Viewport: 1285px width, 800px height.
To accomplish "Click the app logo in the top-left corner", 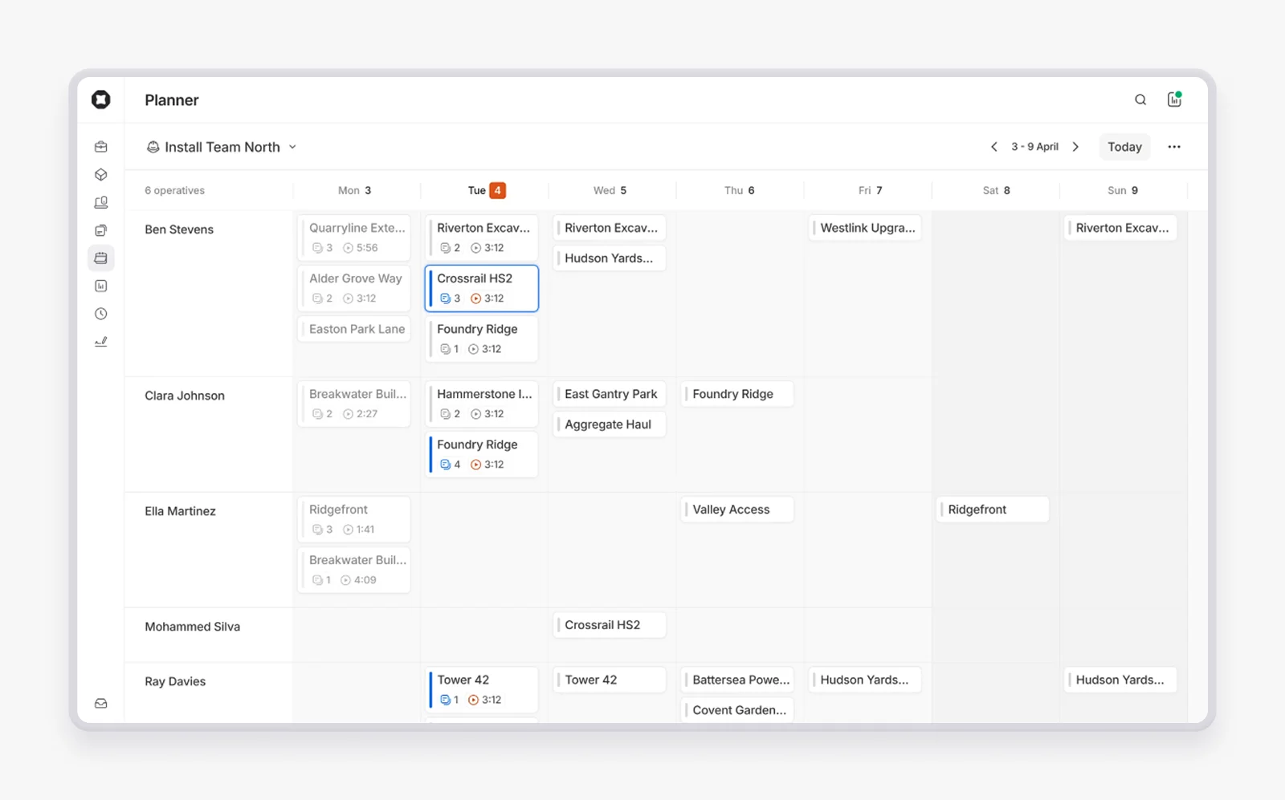I will 100,99.
